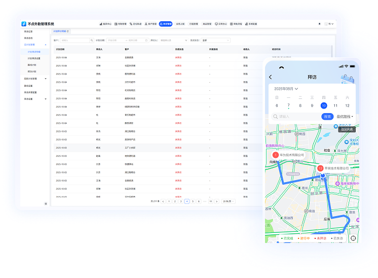Click the back arrow on the 拜访 screen
This screenshot has width=378, height=278.
(271, 77)
